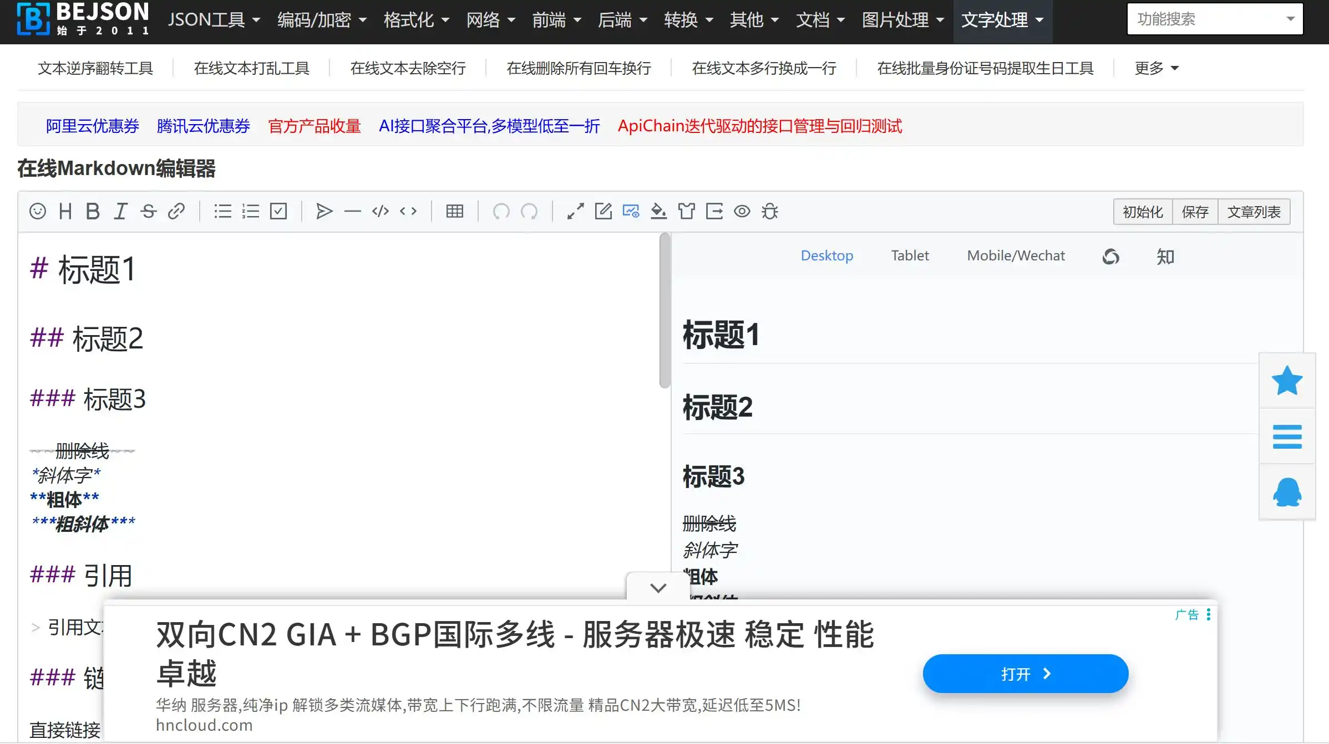The height and width of the screenshot is (744, 1329).
Task: Expand the 格式化 menu
Action: tap(416, 20)
